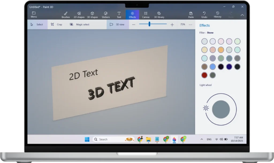
Task: Select the Text tool
Action: tap(119, 15)
